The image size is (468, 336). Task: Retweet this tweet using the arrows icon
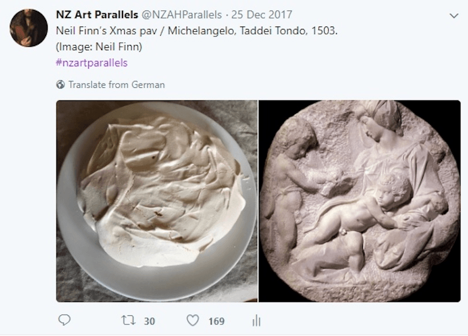click(x=131, y=320)
